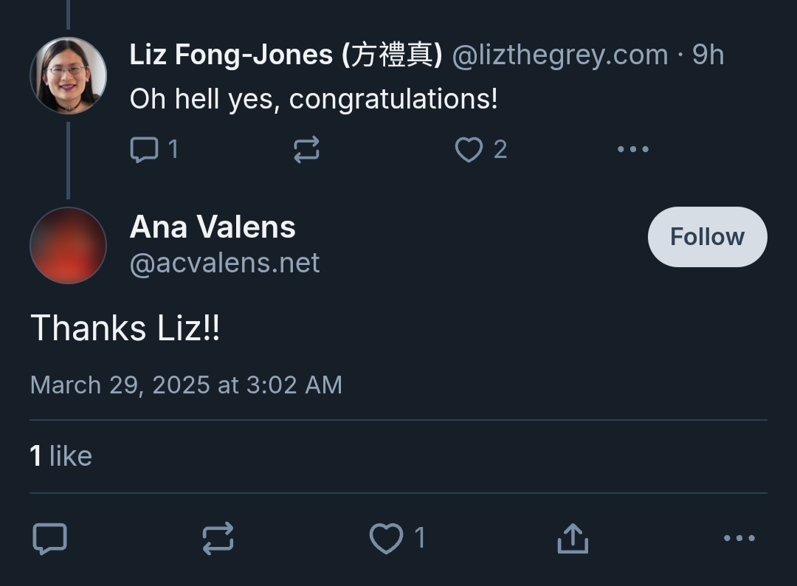Follow Ana Valens
Viewport: 797px width, 586px height.
707,237
